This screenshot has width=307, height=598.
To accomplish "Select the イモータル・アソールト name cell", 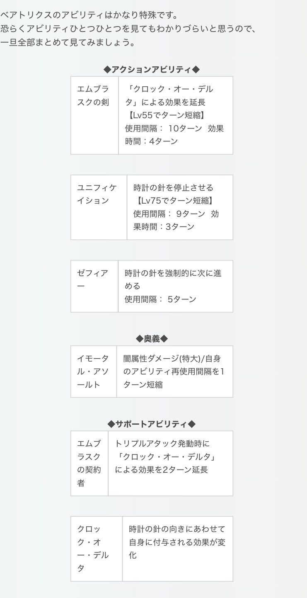I will 93,371.
